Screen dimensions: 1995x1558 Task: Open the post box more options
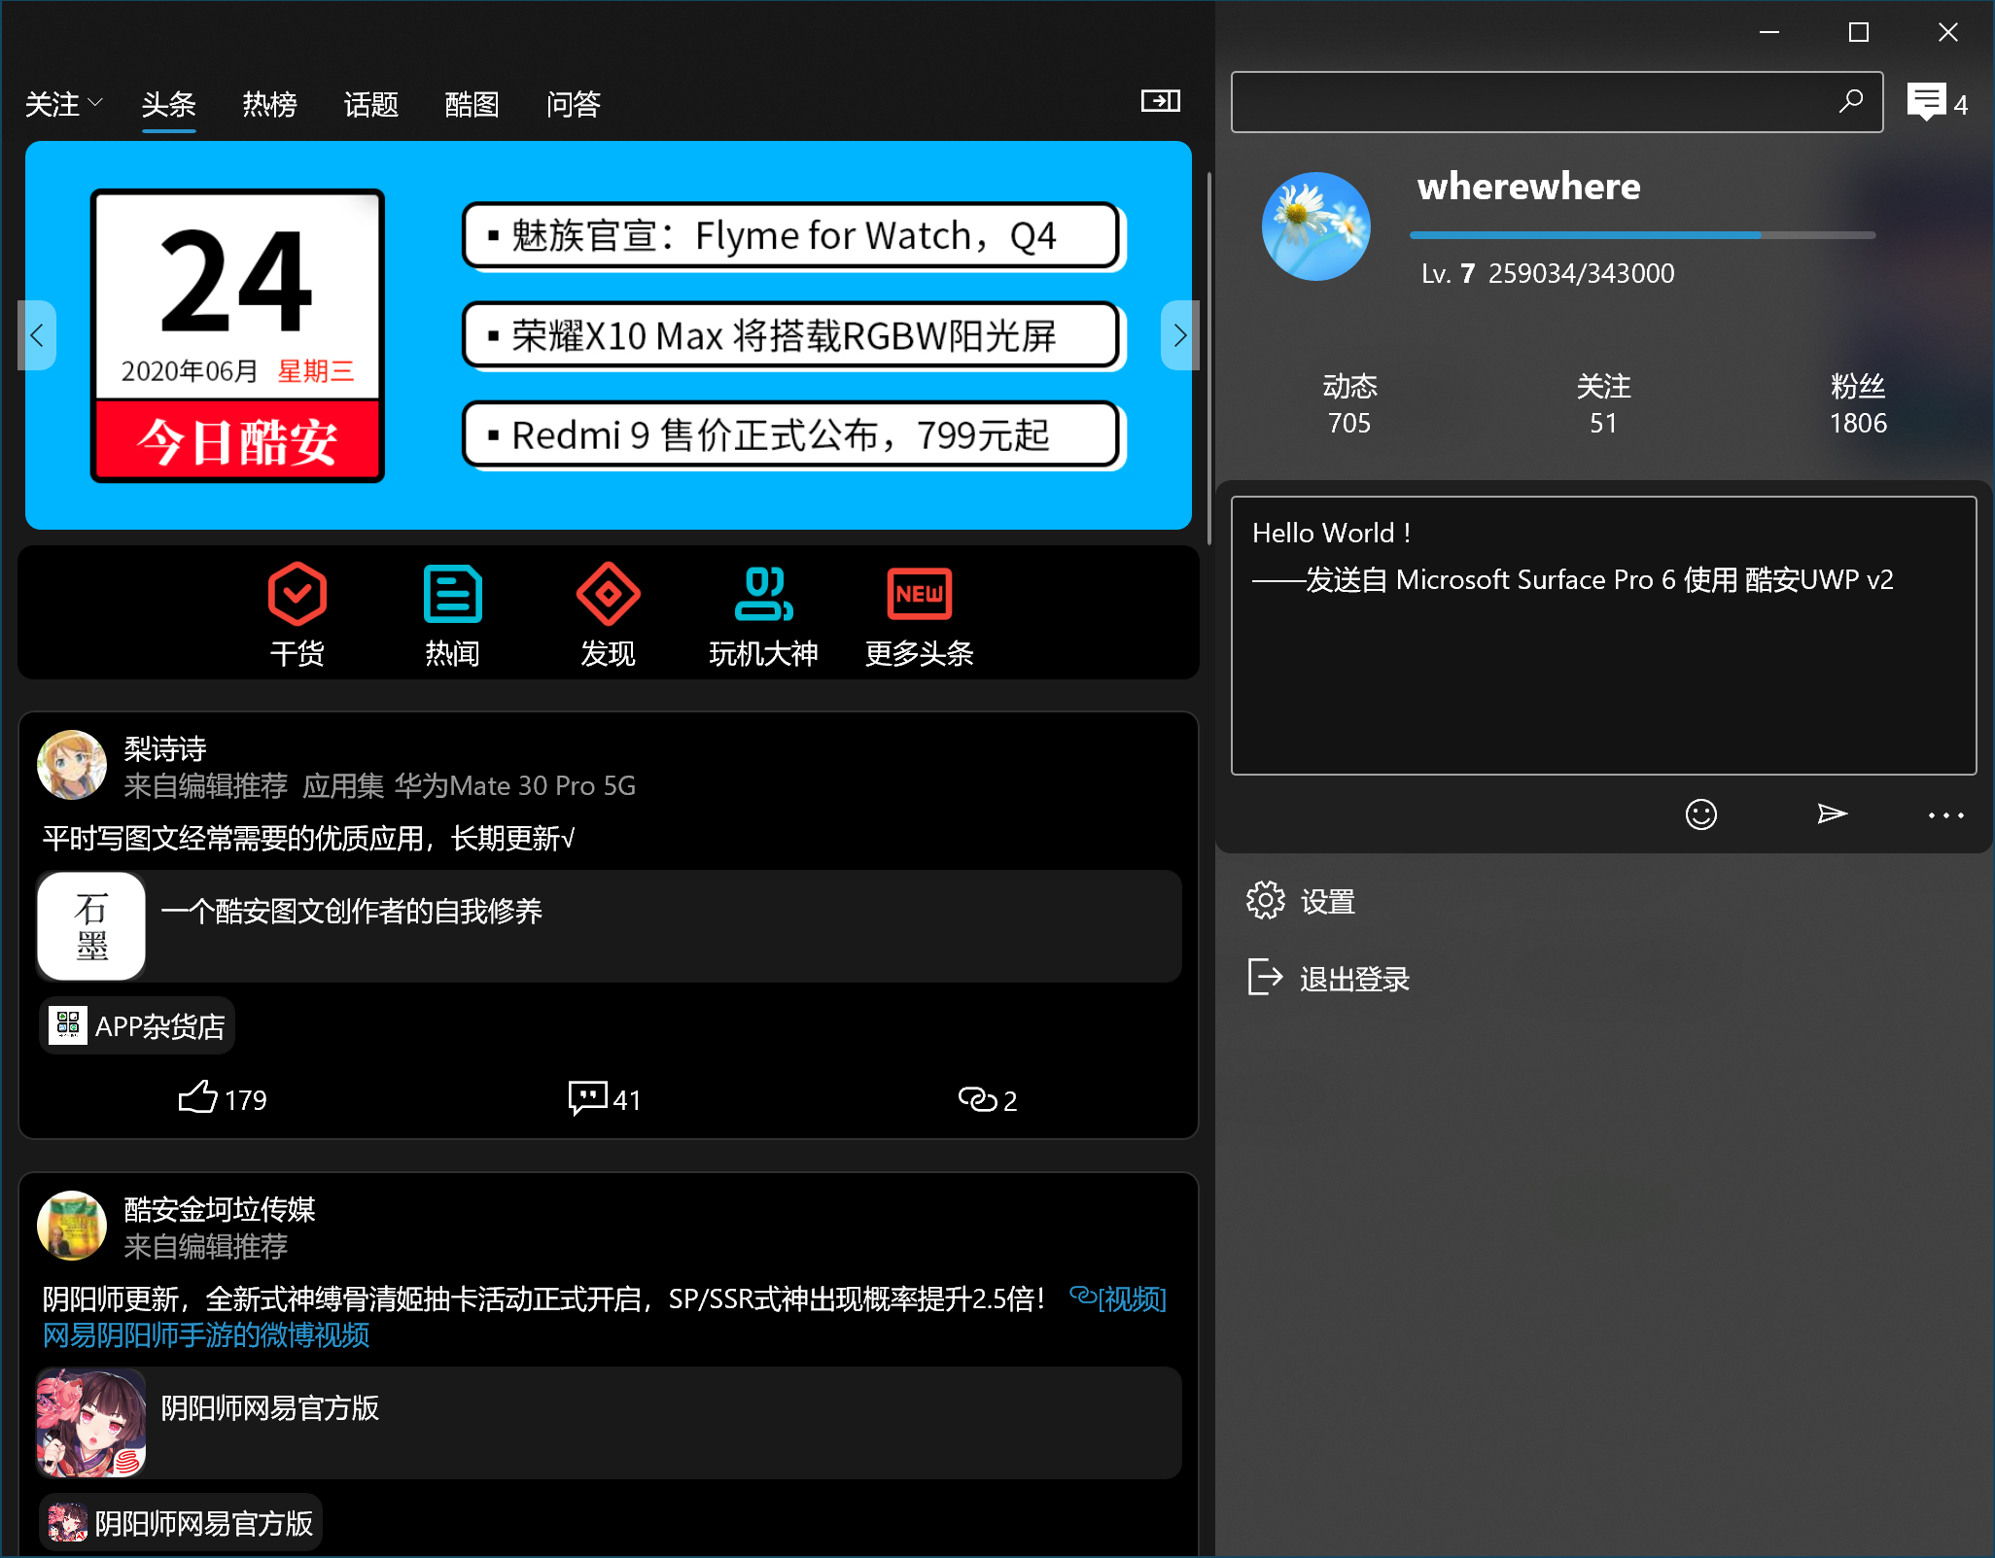point(1945,814)
